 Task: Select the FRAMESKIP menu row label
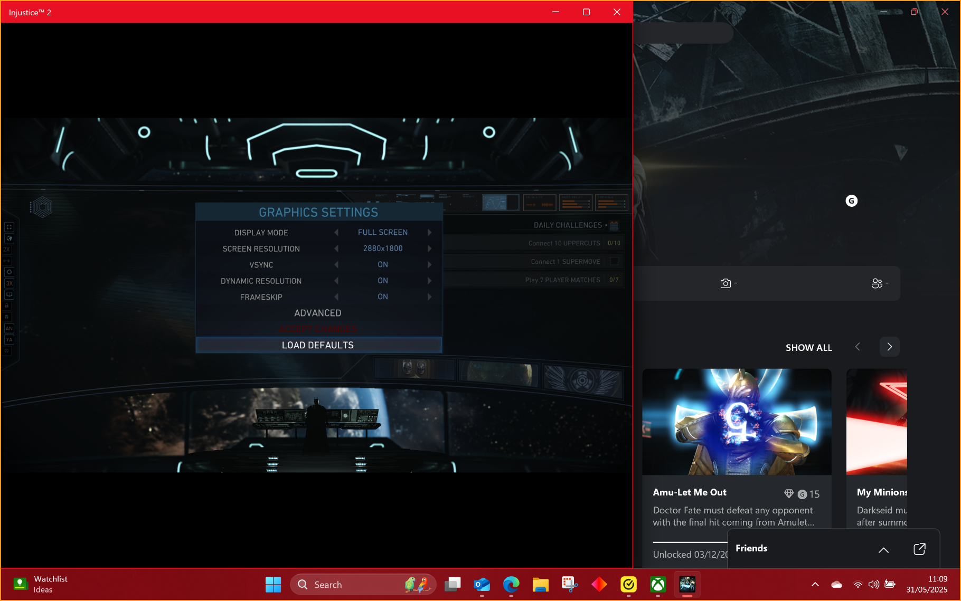261,297
